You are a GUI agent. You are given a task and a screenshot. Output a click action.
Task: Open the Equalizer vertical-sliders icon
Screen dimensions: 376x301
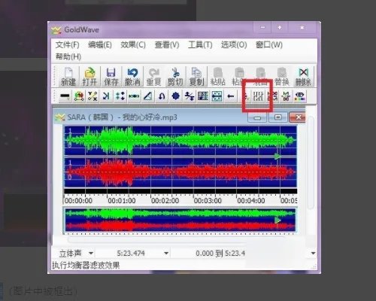click(259, 96)
